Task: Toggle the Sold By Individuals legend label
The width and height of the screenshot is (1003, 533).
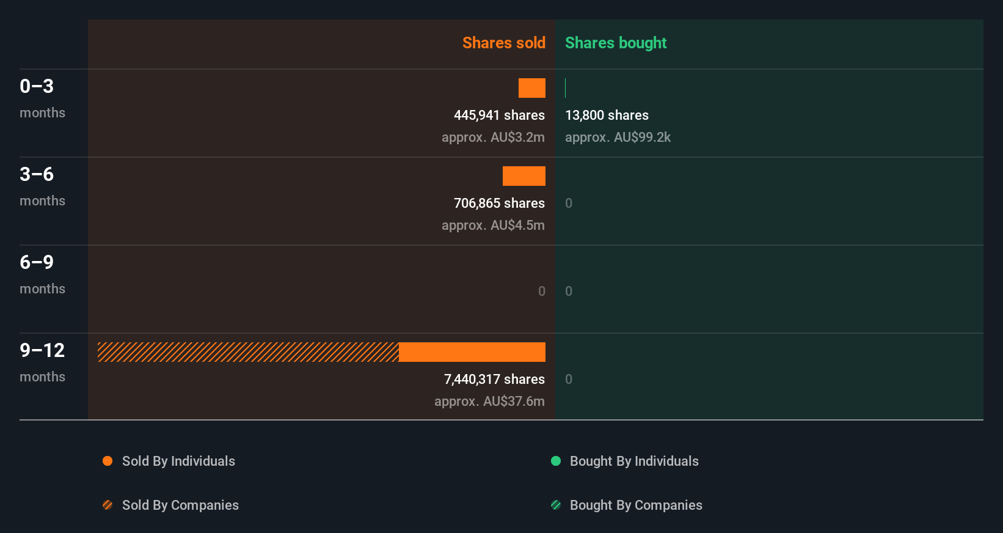Action: click(x=178, y=461)
